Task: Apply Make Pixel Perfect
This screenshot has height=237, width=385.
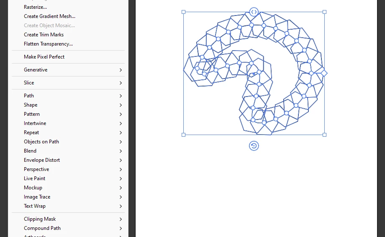Action: pyautogui.click(x=68, y=57)
